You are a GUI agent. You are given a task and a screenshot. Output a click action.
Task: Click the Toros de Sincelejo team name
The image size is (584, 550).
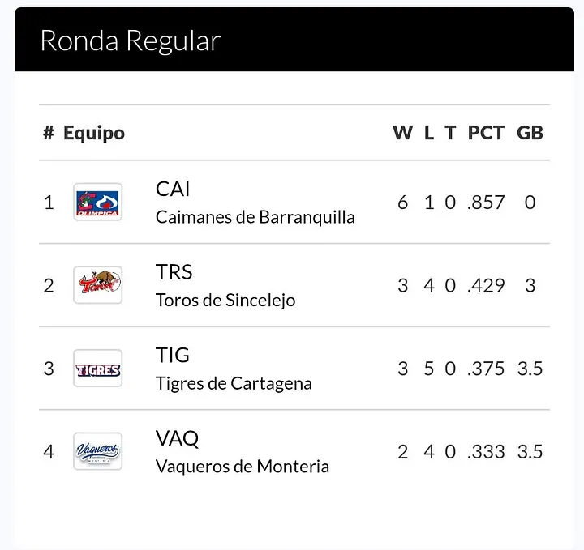(x=225, y=301)
